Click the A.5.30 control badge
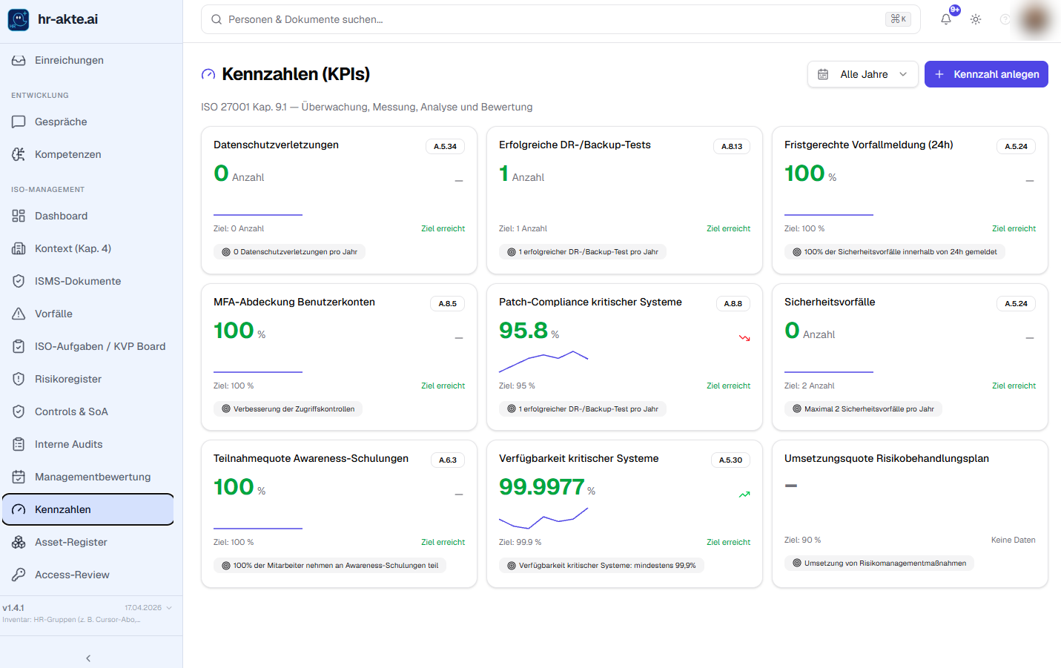Screen dimensions: 1061x668 [730, 460]
